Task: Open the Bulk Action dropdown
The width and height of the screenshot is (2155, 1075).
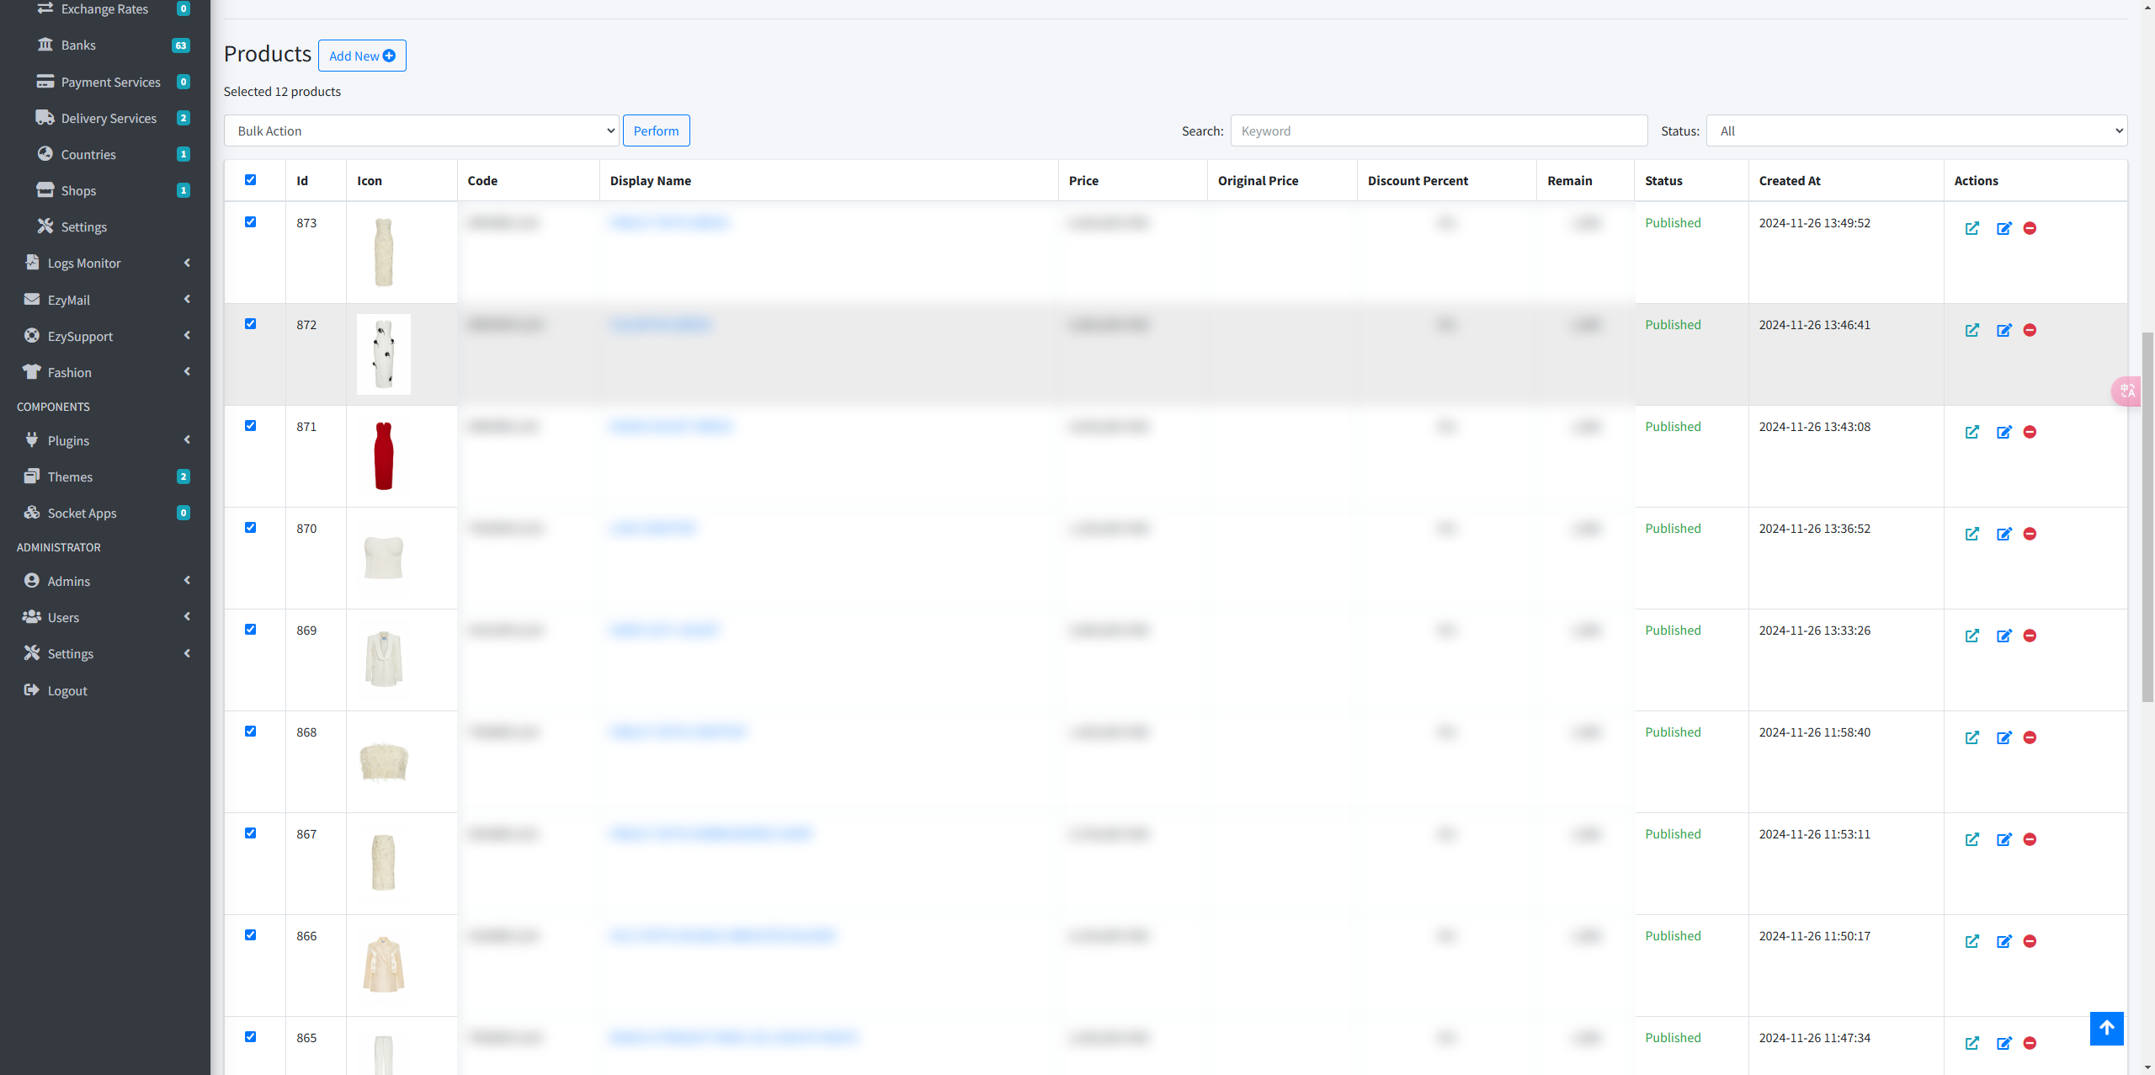Action: [x=421, y=130]
